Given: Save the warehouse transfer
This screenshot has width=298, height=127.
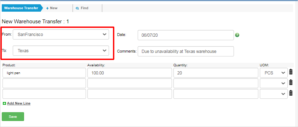Looking at the screenshot, I should pyautogui.click(x=13, y=116).
